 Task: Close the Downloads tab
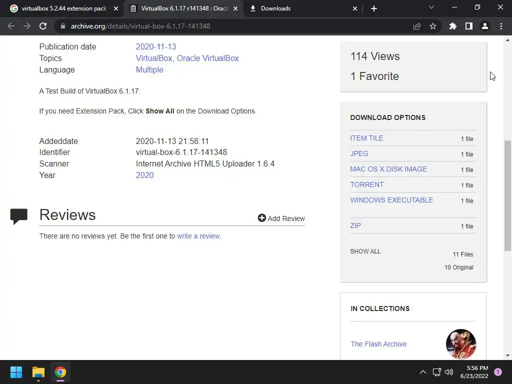355,8
